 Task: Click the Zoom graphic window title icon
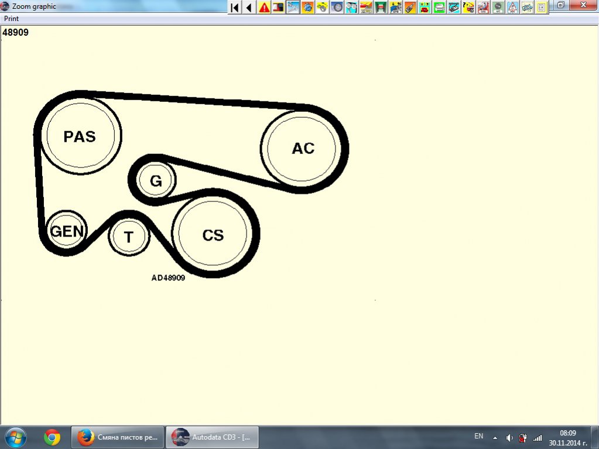pyautogui.click(x=6, y=6)
